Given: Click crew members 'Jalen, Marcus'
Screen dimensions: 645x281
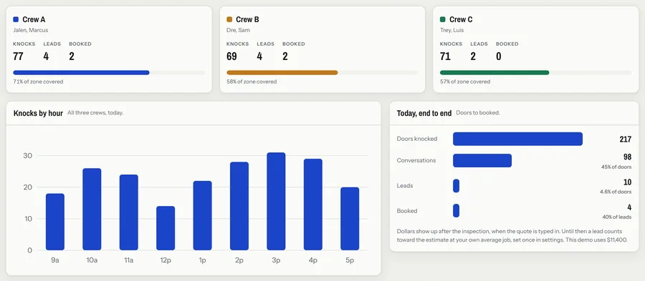Looking at the screenshot, I should [30, 30].
